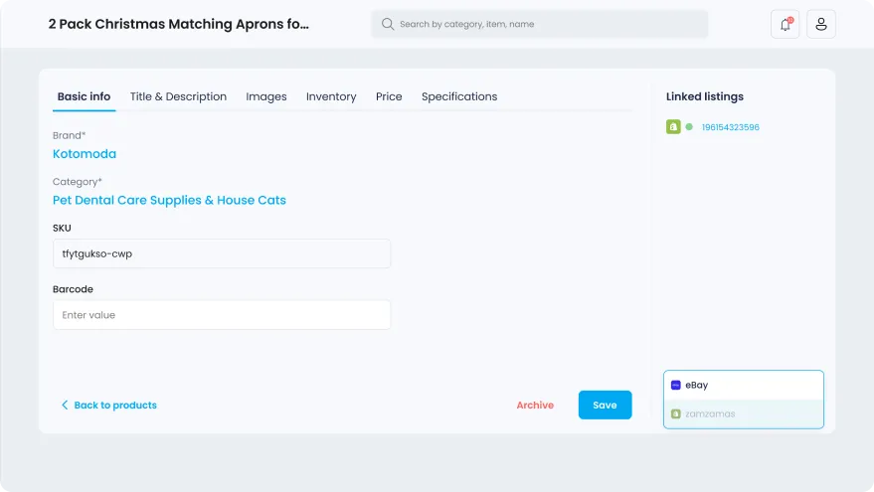874x492 pixels.
Task: Click the Category* label
Action: (x=78, y=182)
